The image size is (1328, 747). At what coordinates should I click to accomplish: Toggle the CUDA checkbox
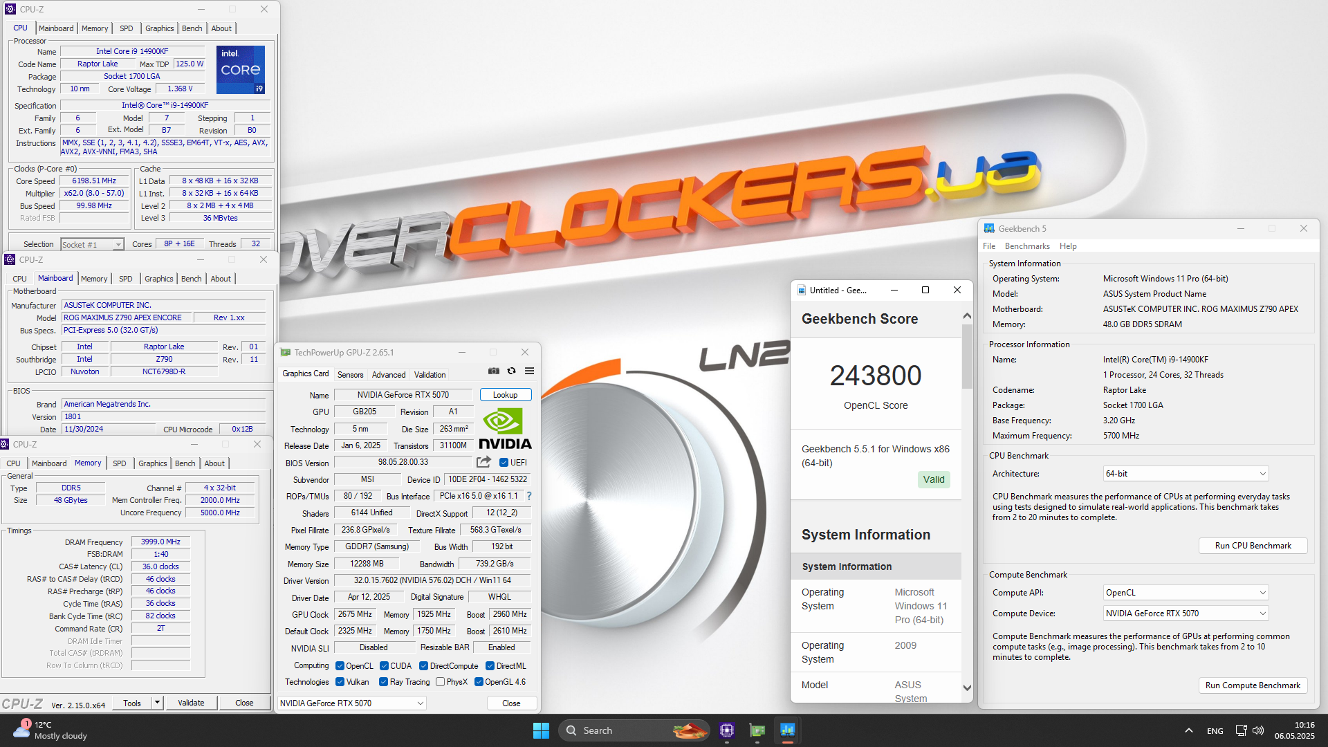click(384, 666)
